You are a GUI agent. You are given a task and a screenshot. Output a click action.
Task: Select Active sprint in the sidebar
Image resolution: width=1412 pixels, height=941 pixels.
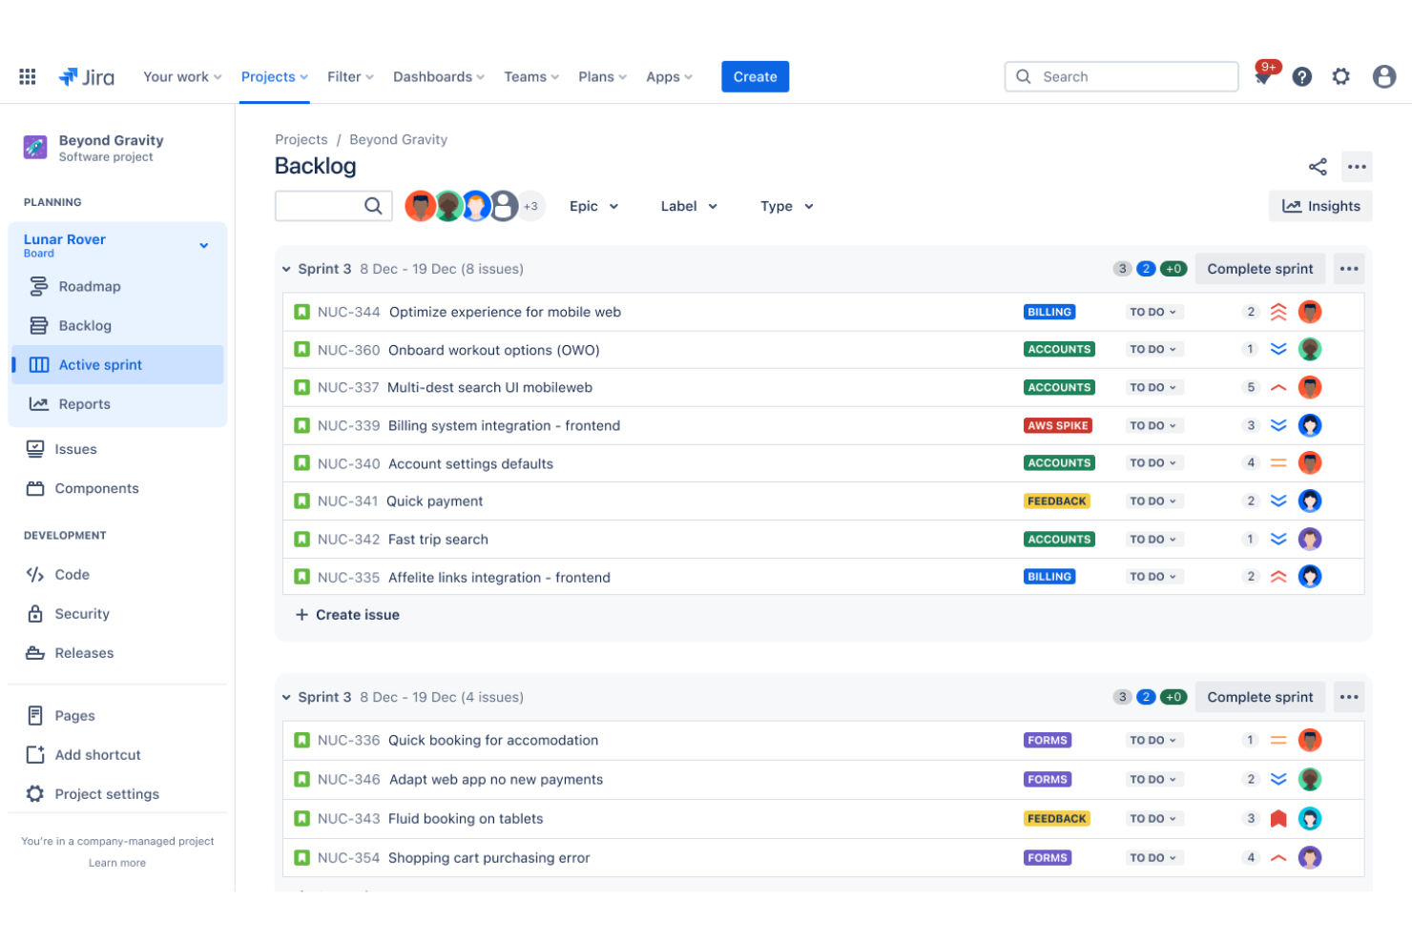click(117, 364)
